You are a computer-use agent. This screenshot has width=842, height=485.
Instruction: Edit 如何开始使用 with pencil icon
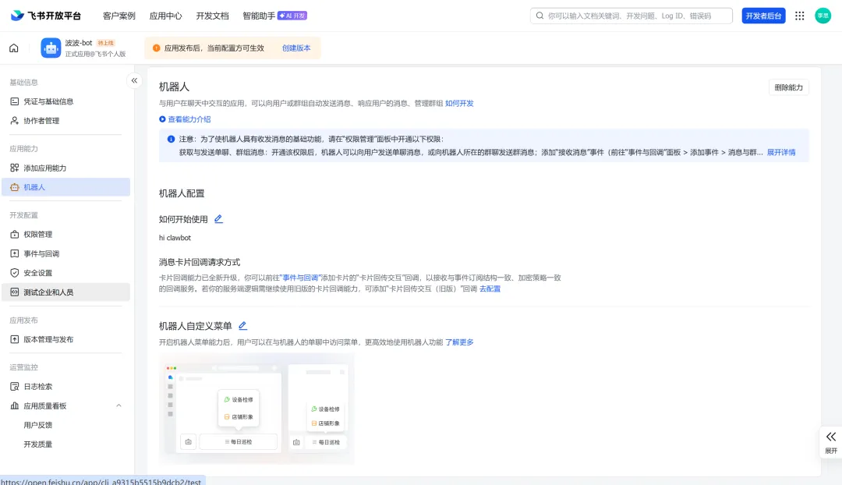[x=218, y=219]
